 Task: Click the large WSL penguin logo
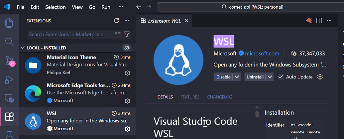[x=178, y=60]
